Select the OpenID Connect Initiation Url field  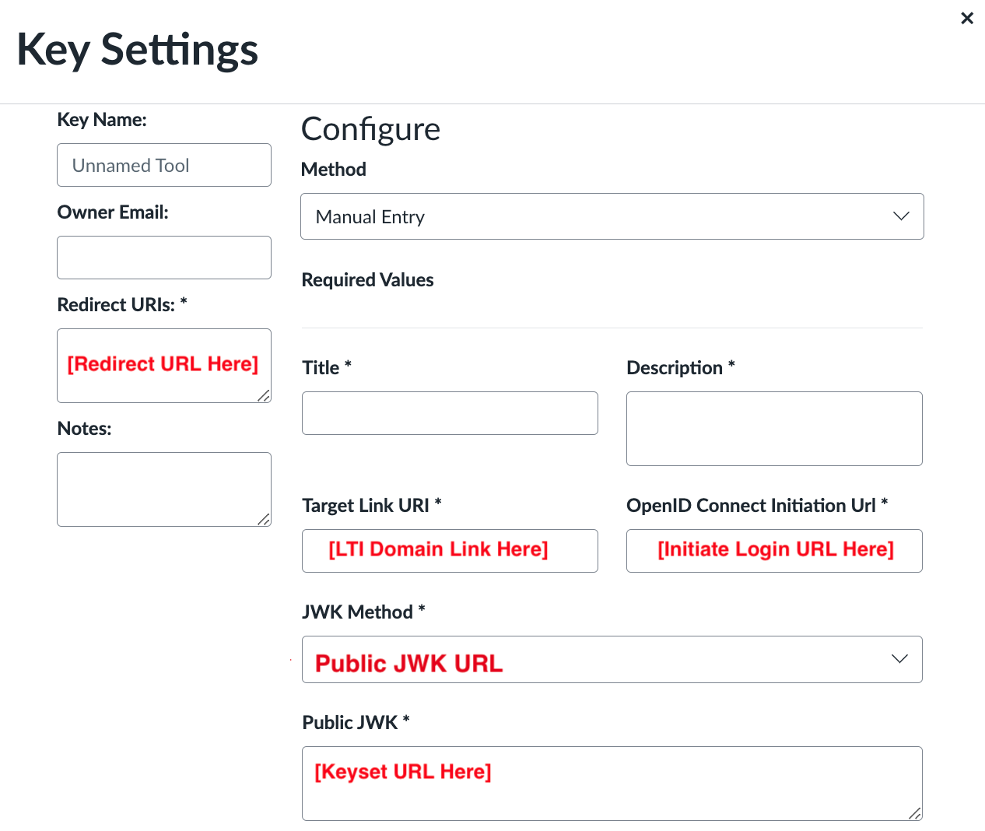click(774, 551)
